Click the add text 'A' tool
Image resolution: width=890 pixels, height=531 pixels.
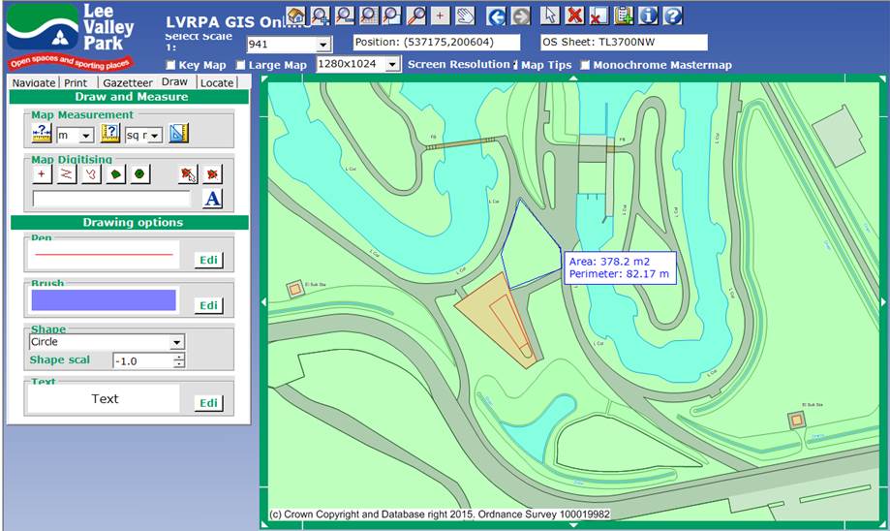212,199
